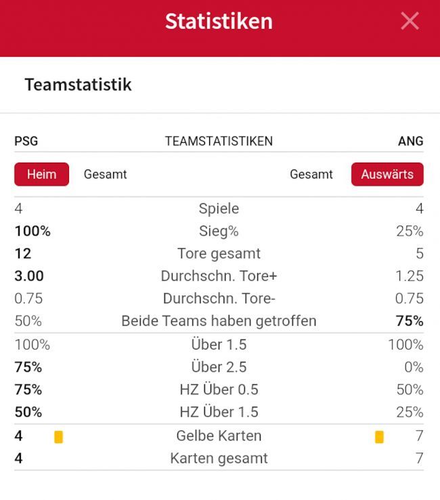Click ANG yellow card icon

click(379, 437)
